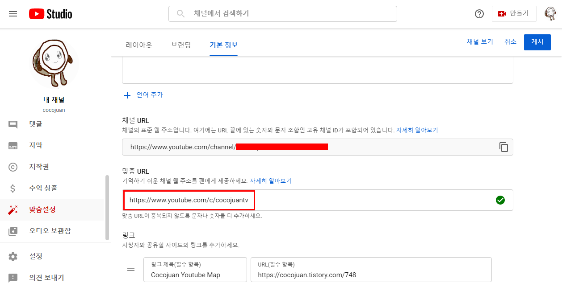Viewport: 562px width, 283px height.
Task: Switch to the 브랜딩 tab
Action: pos(181,45)
